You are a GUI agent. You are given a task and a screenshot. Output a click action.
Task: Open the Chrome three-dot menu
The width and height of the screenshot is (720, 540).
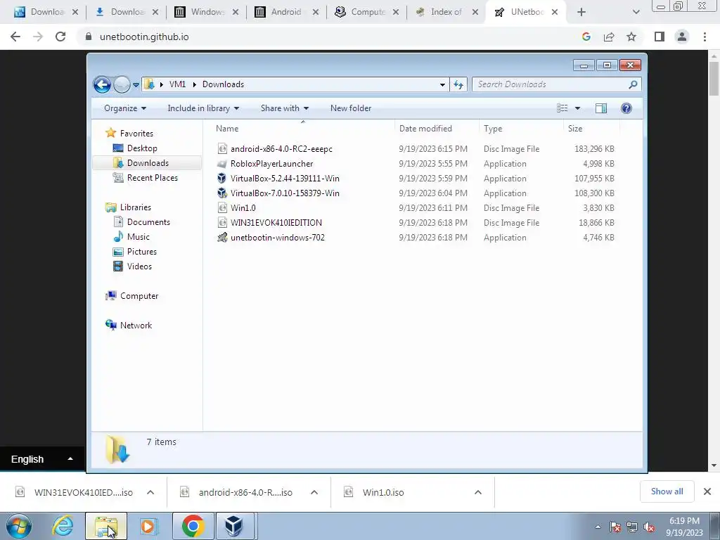(x=705, y=37)
